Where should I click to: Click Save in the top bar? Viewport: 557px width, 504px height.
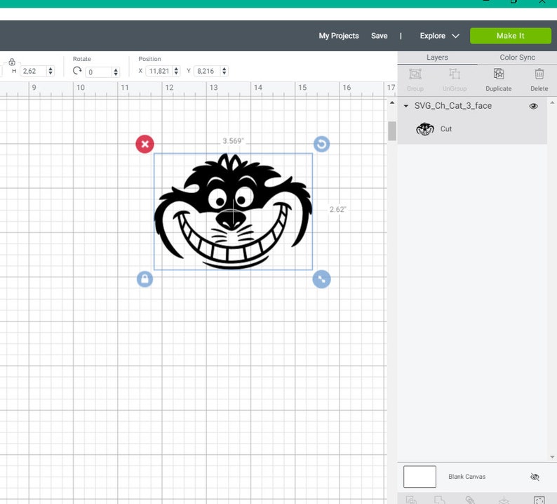(x=379, y=36)
